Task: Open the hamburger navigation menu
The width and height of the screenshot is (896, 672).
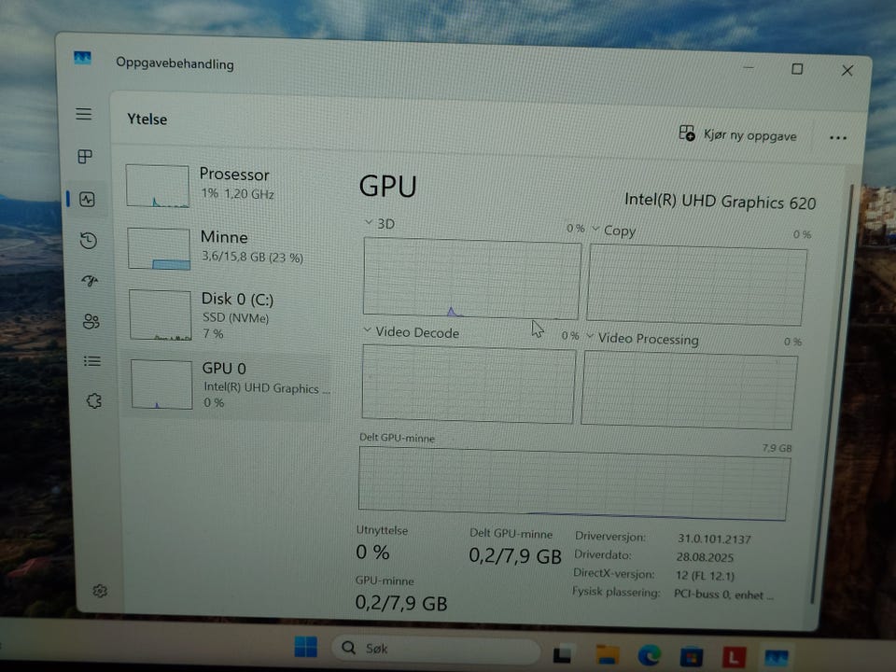Action: [83, 114]
